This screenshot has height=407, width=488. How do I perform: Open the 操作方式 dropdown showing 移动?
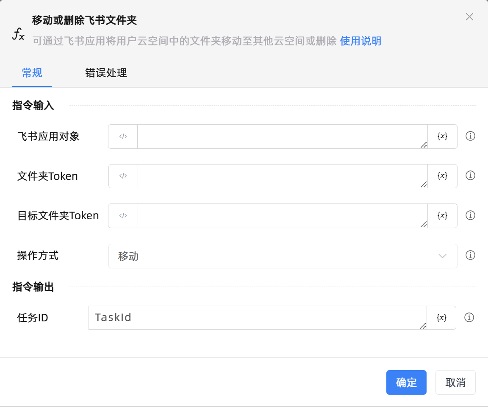coord(283,256)
